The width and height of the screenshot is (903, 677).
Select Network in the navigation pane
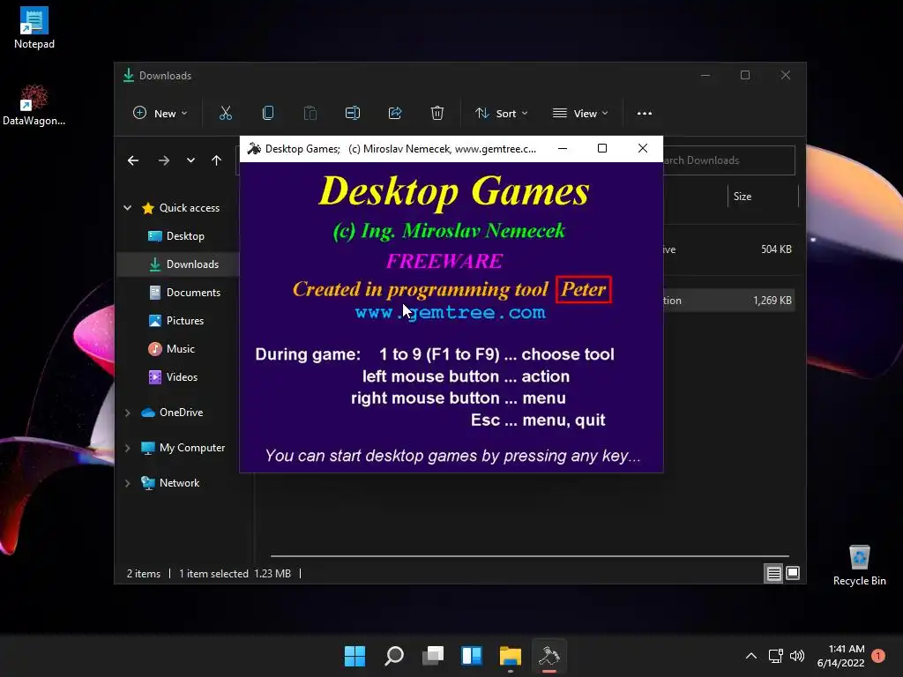click(x=179, y=483)
